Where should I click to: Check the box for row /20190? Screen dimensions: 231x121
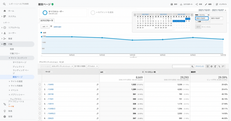tap(40, 94)
